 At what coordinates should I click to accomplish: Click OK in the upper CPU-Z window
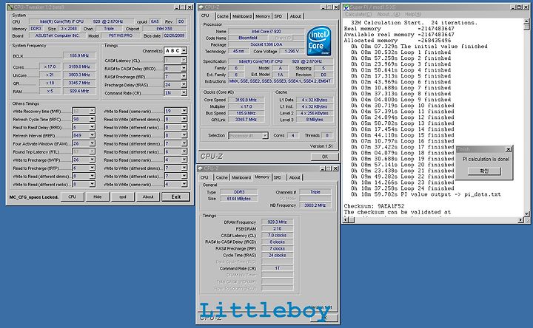[325, 157]
